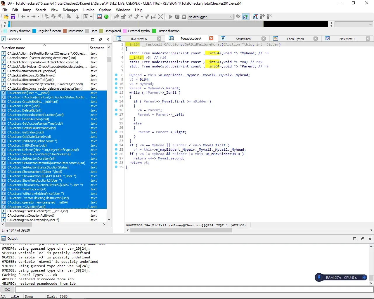374x299 pixels.
Task: Select CAuctionAgit::CanAttend(int,User *) function
Action: coord(53,220)
